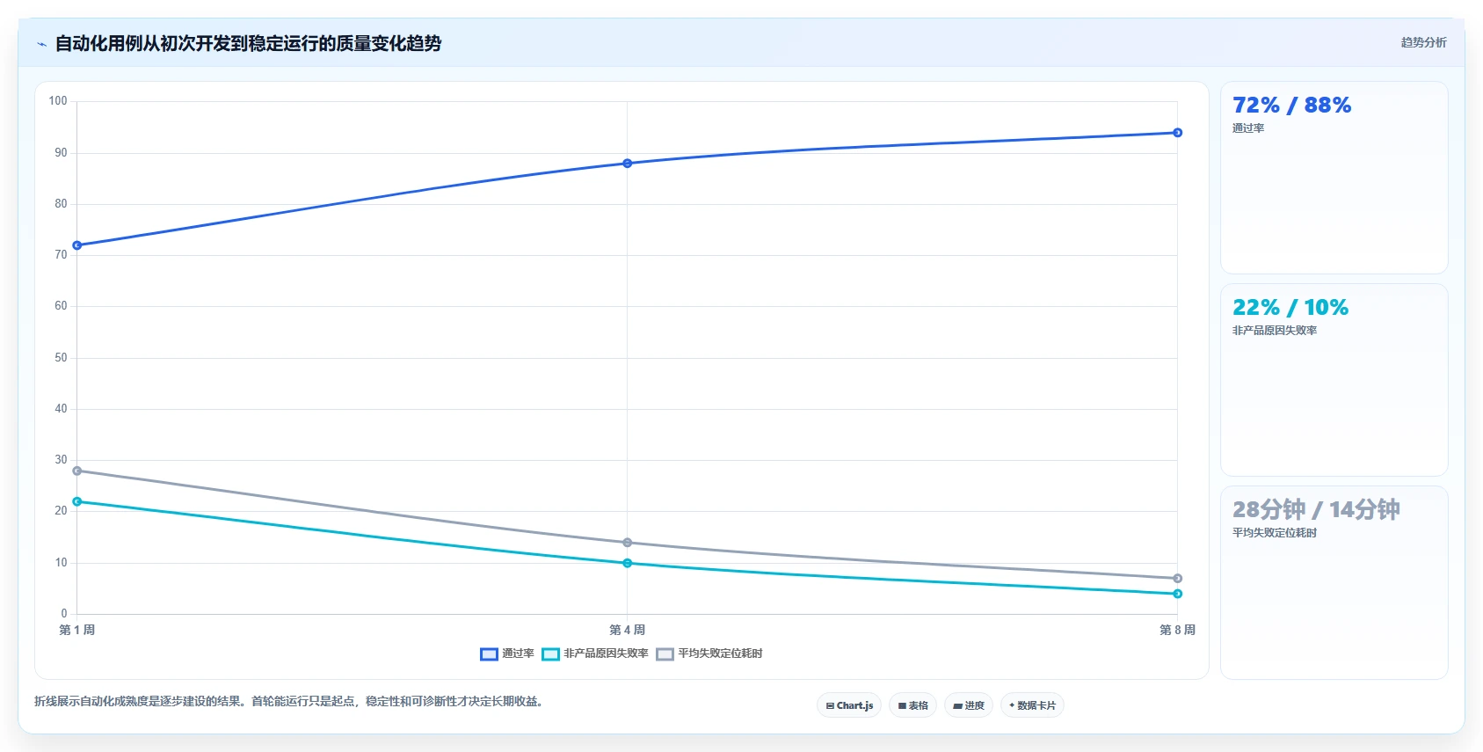Click the 非产品原因失败率 label in the stat card
The width and height of the screenshot is (1483, 752).
click(x=1275, y=331)
